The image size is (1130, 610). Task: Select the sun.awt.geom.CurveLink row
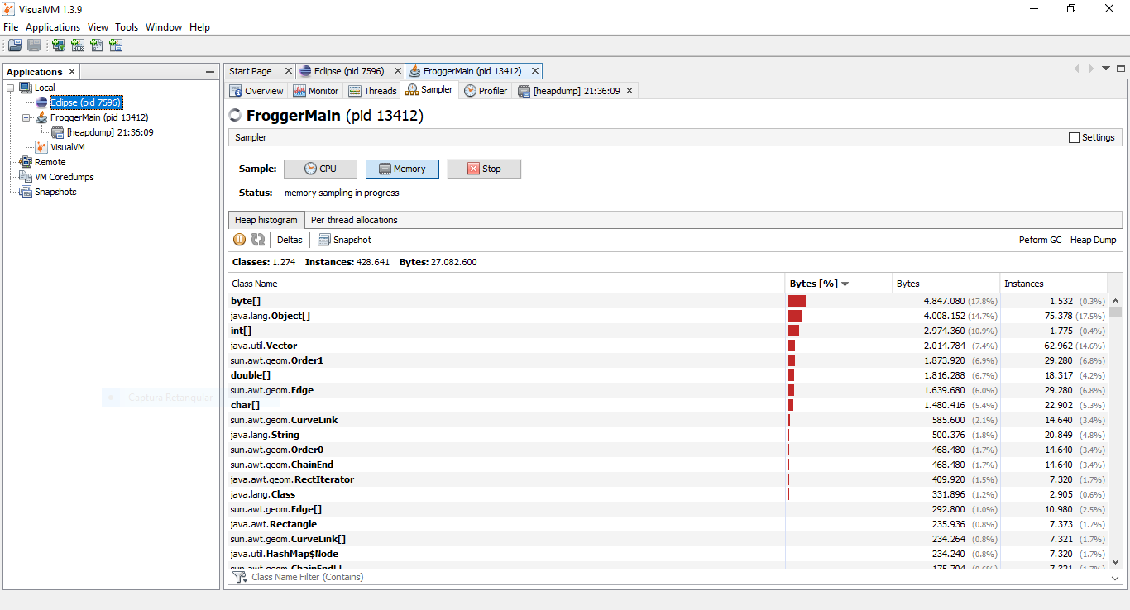point(668,420)
